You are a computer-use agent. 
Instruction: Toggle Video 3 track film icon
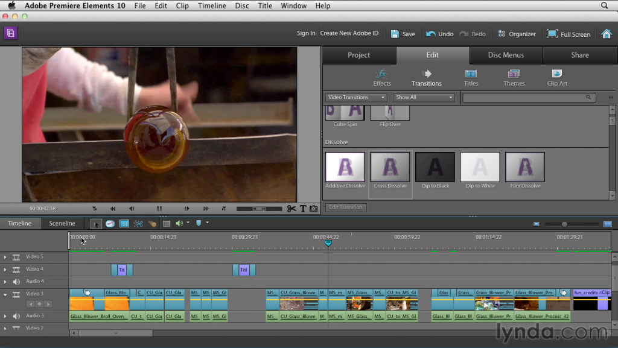click(x=16, y=294)
